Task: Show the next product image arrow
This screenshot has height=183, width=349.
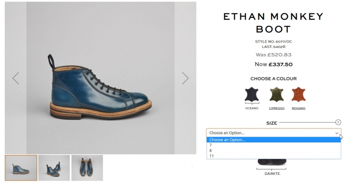Action: click(185, 78)
